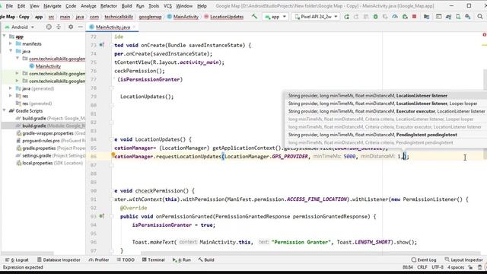Expand the java (generated) folder
This screenshot has width=487, height=274.
[x=11, y=88]
